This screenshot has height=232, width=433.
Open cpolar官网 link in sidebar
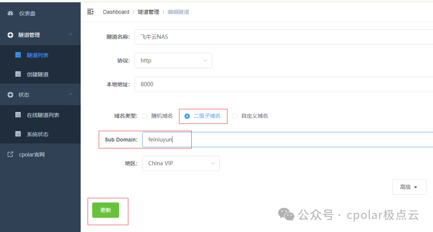[x=40, y=154]
